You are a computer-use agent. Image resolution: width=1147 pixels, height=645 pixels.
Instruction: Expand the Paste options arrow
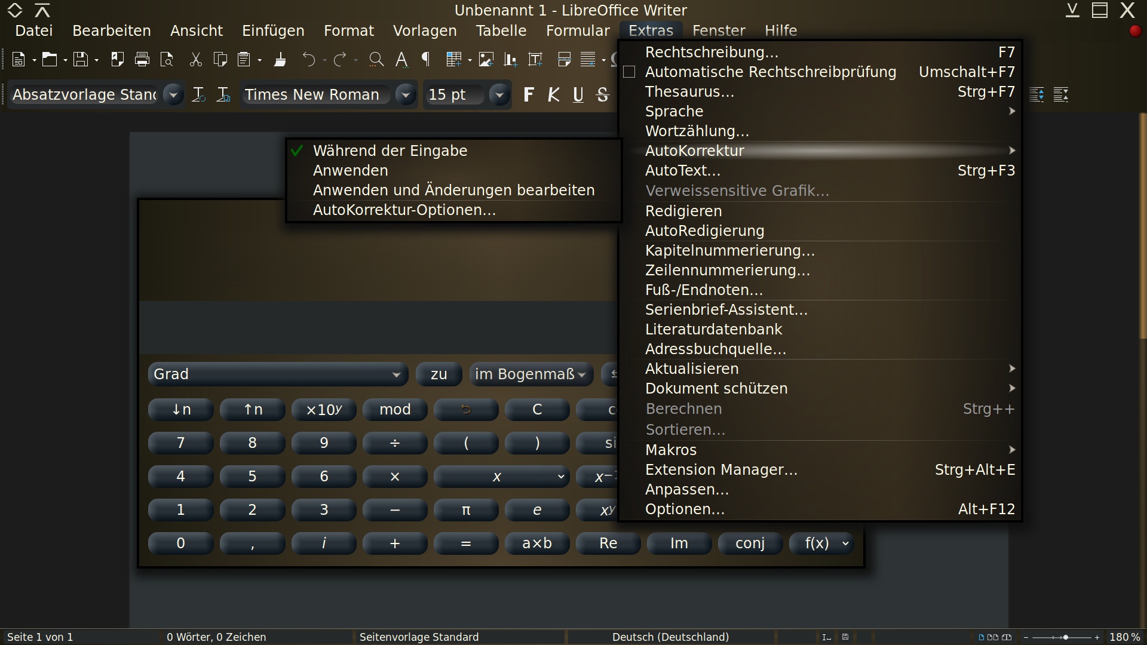pos(260,60)
